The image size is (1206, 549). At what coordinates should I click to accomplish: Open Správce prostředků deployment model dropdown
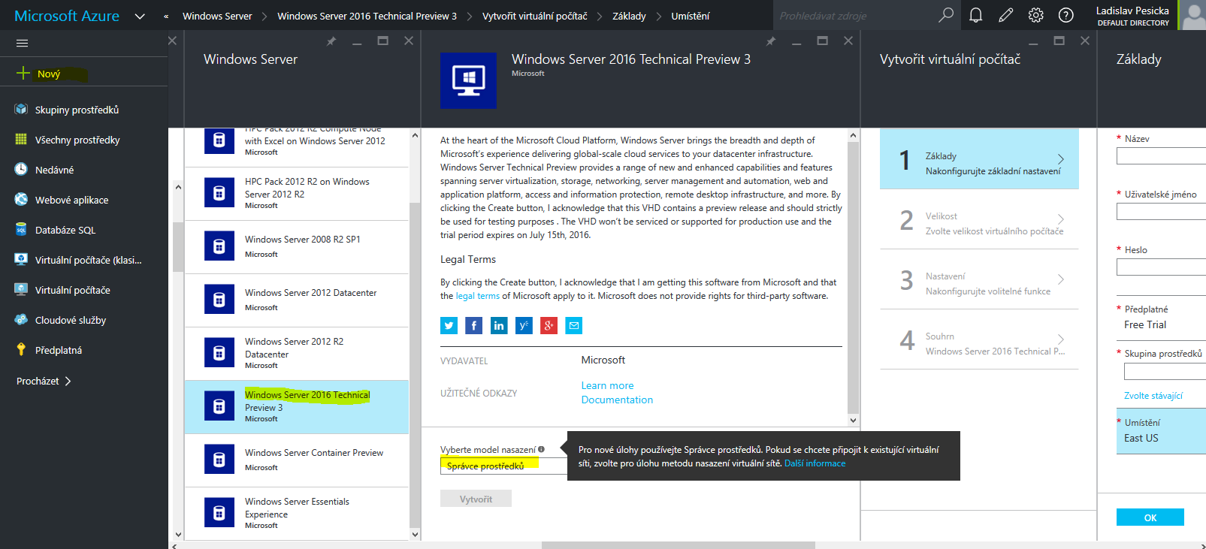[503, 466]
